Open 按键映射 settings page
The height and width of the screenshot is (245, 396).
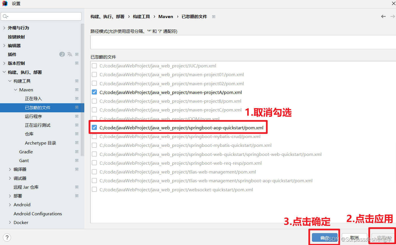tap(16, 37)
